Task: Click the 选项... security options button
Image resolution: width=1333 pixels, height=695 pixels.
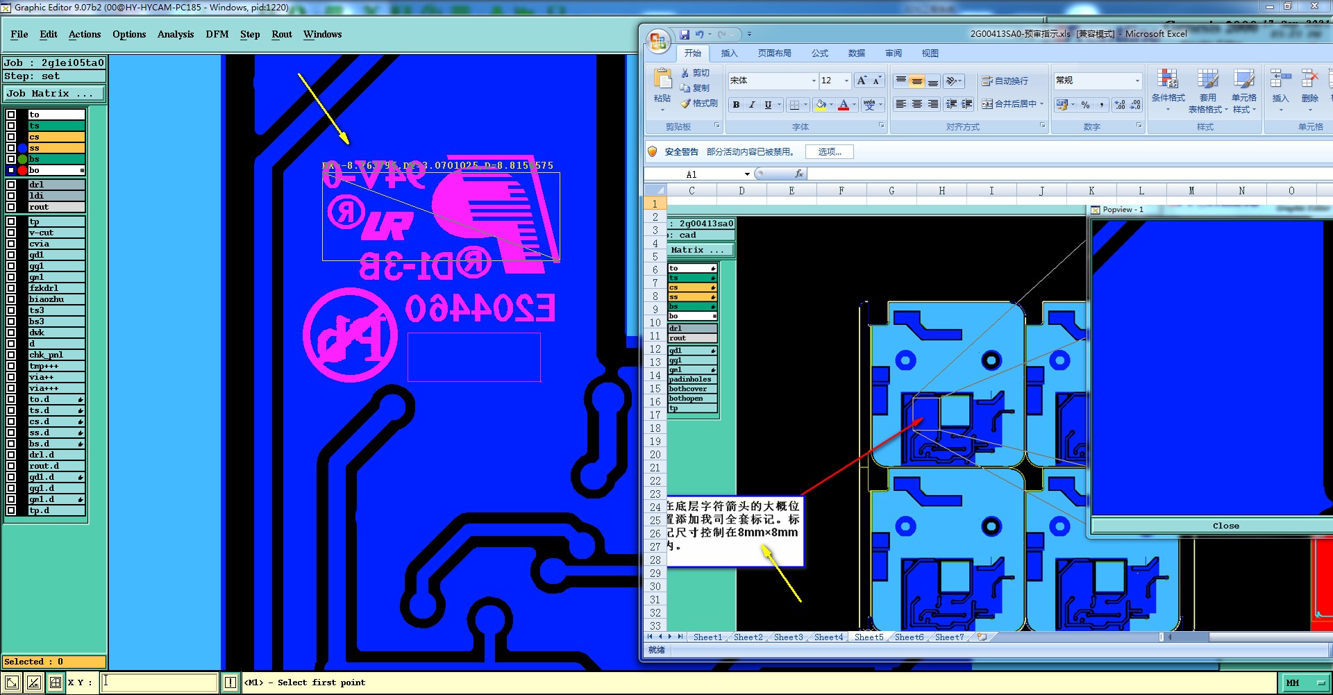Action: tap(830, 151)
